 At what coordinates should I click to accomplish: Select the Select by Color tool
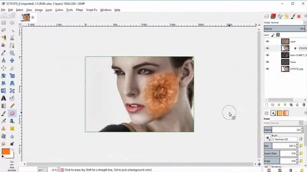click(3, 38)
